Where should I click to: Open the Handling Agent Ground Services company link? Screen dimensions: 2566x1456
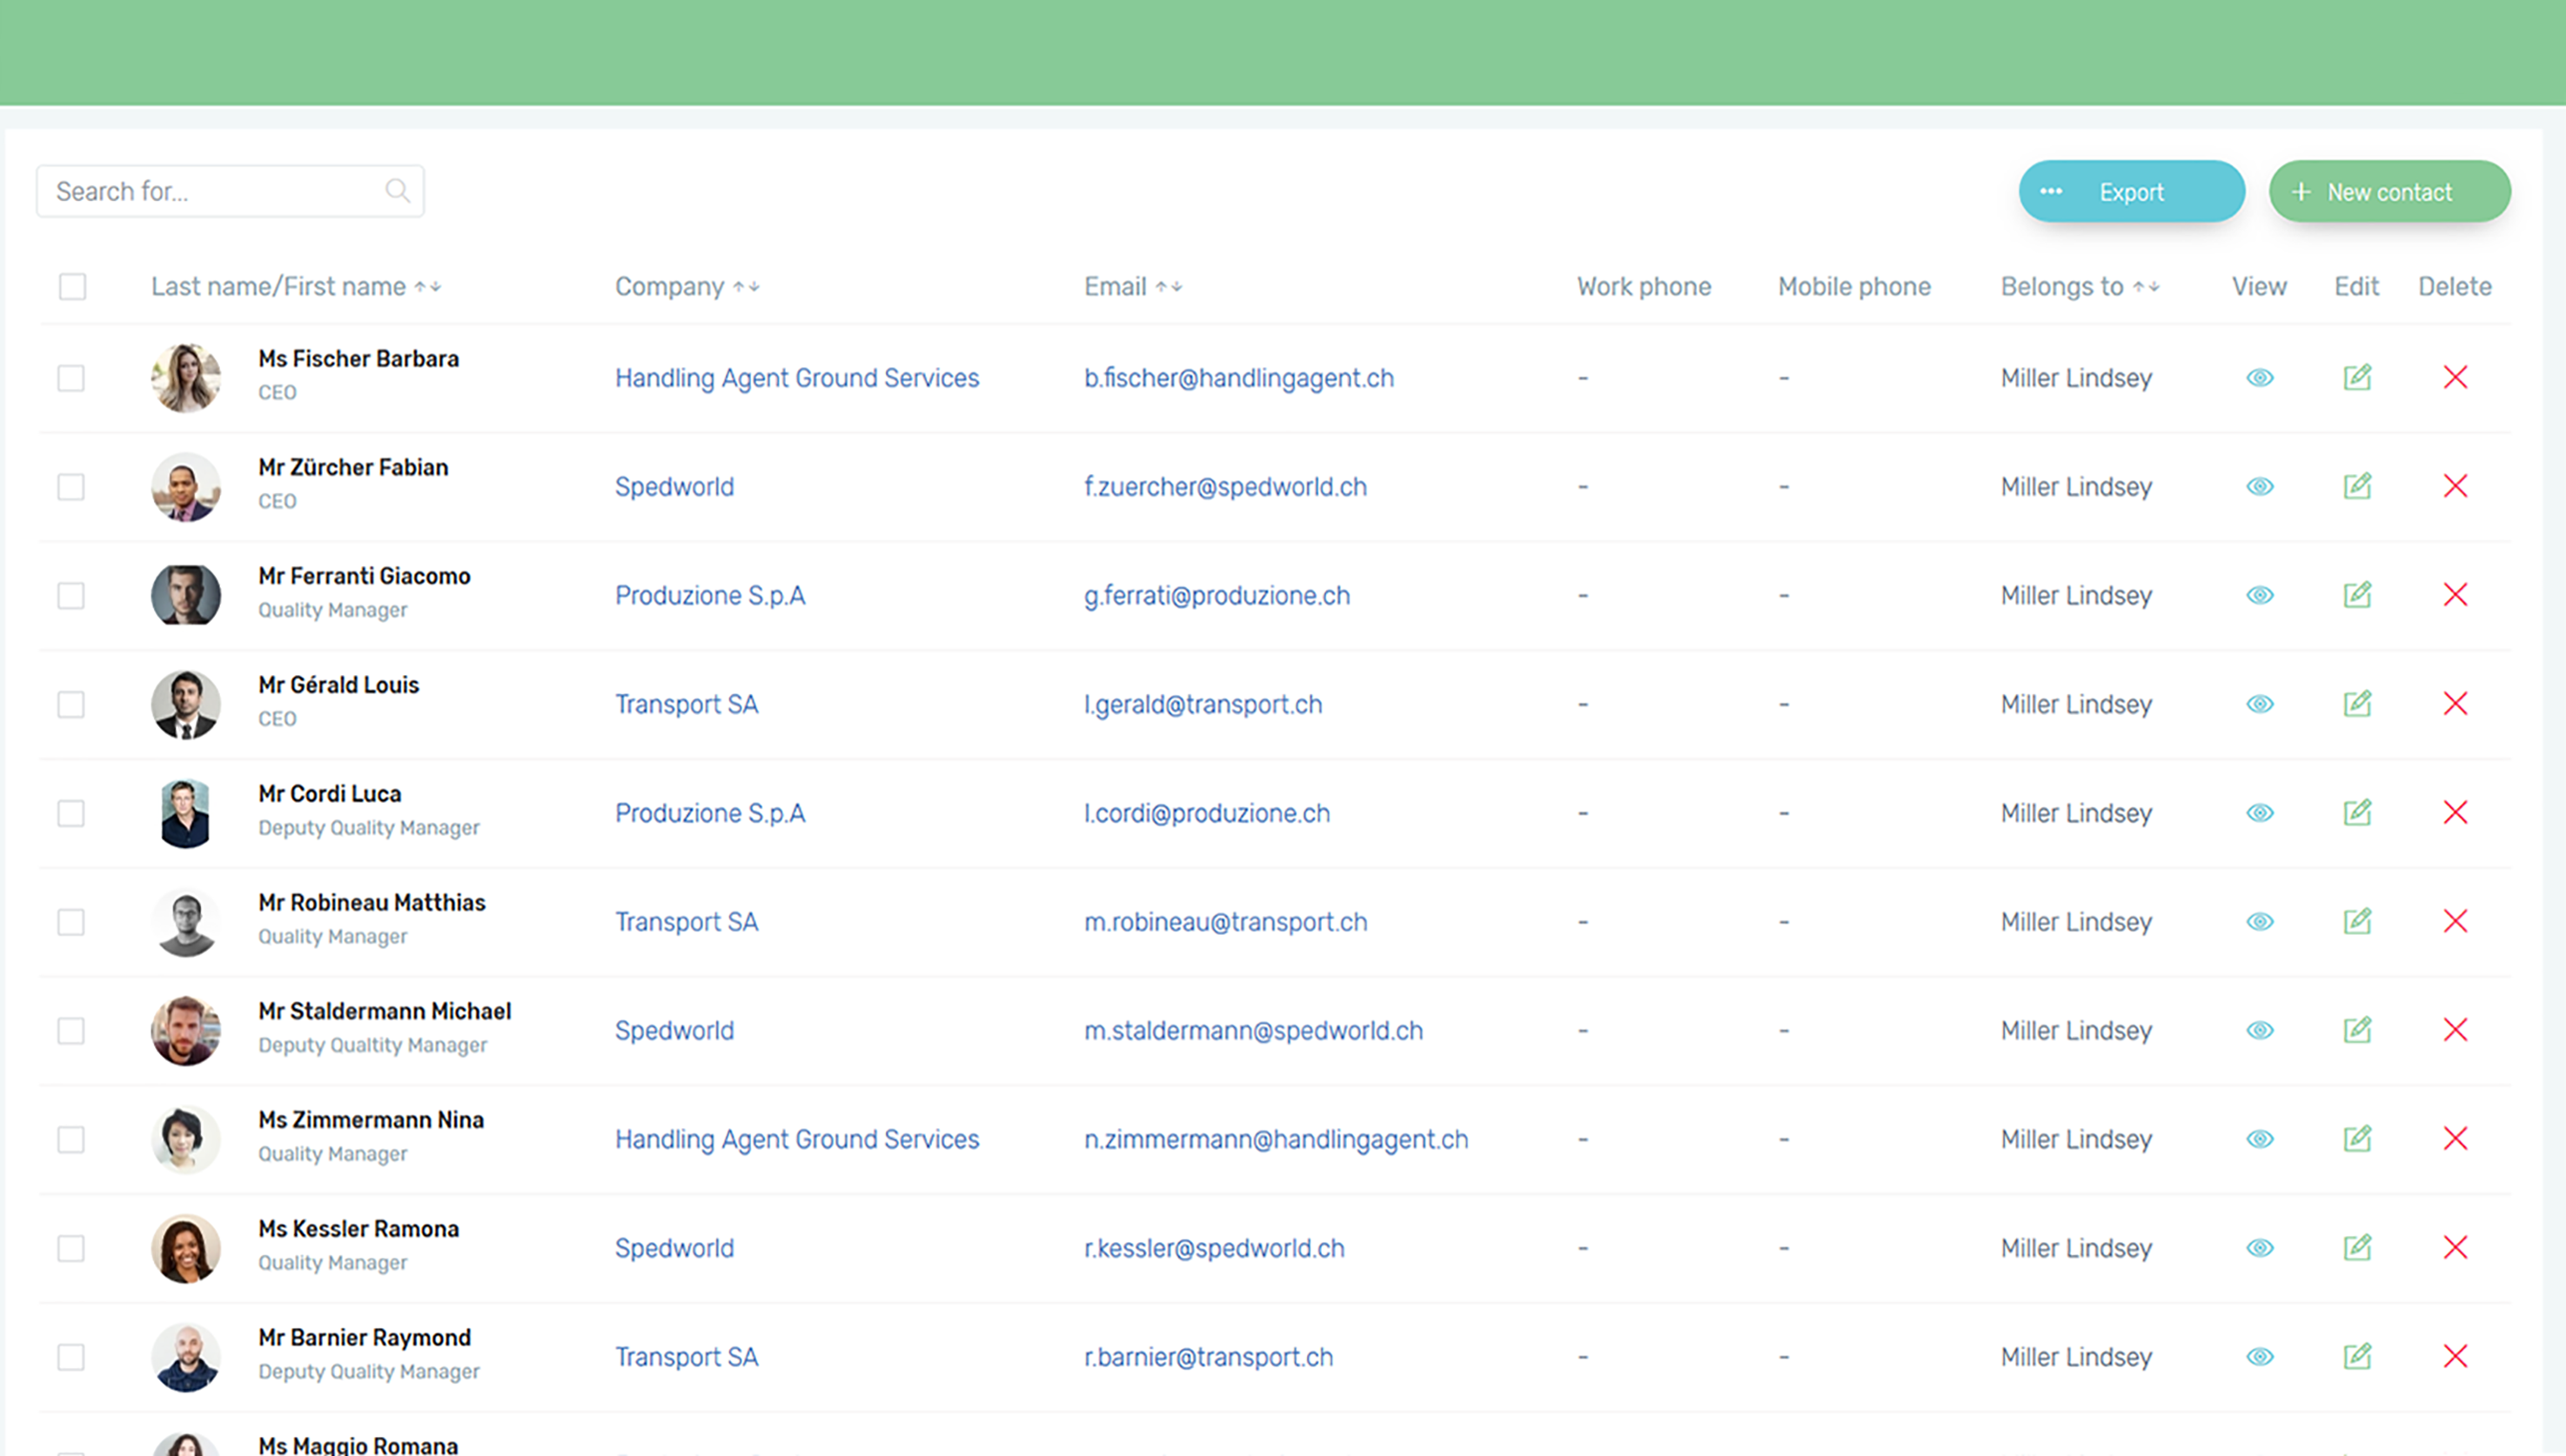tap(796, 378)
